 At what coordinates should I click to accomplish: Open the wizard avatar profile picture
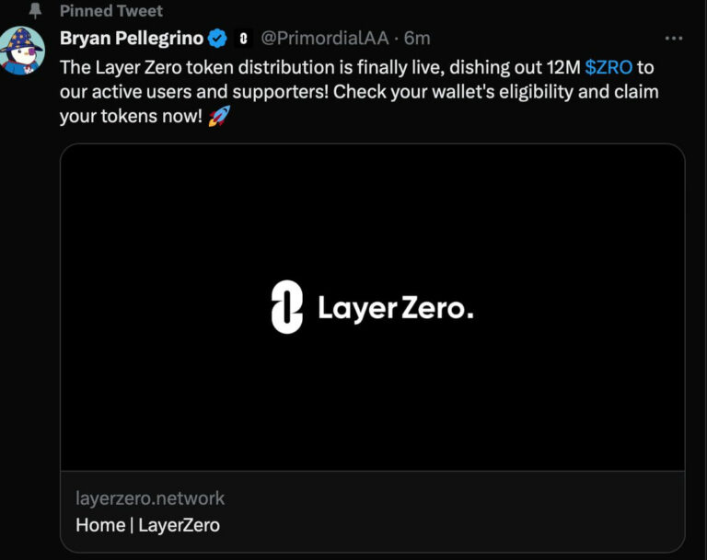[x=24, y=51]
